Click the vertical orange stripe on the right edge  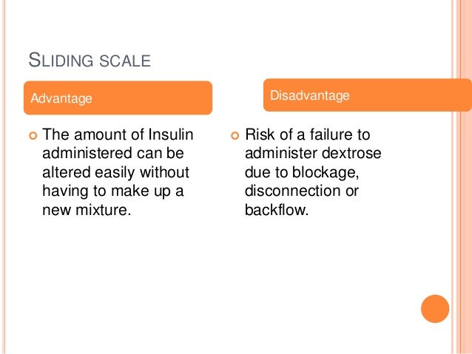(464, 177)
